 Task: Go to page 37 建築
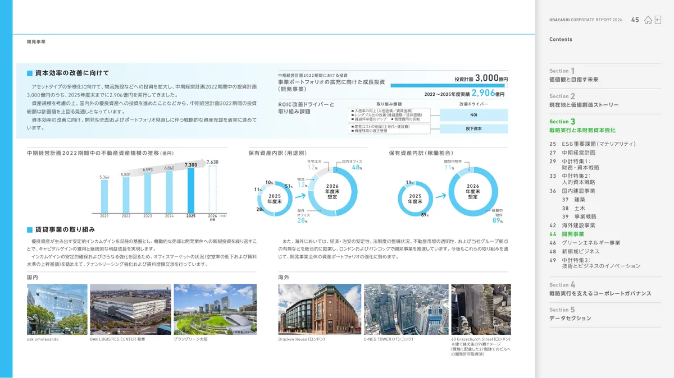(x=573, y=200)
